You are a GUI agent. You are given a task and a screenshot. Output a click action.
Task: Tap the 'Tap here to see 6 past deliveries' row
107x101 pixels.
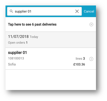pyautogui.click(x=51, y=24)
